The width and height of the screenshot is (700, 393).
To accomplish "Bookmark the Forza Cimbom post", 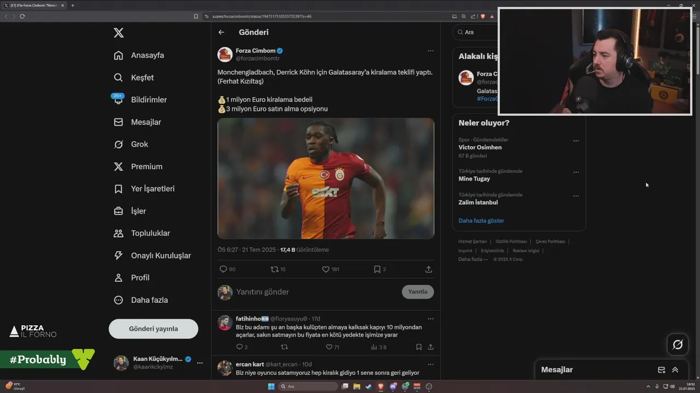I will [380, 269].
